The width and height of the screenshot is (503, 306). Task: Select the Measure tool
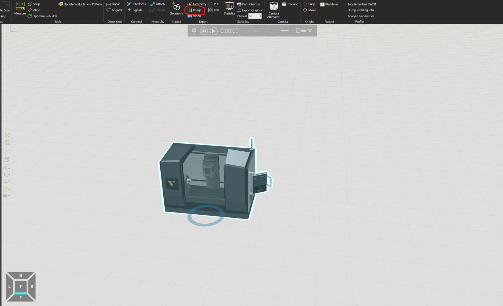click(20, 8)
